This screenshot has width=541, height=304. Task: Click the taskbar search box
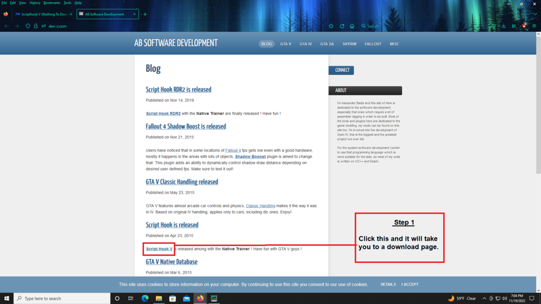point(62,298)
